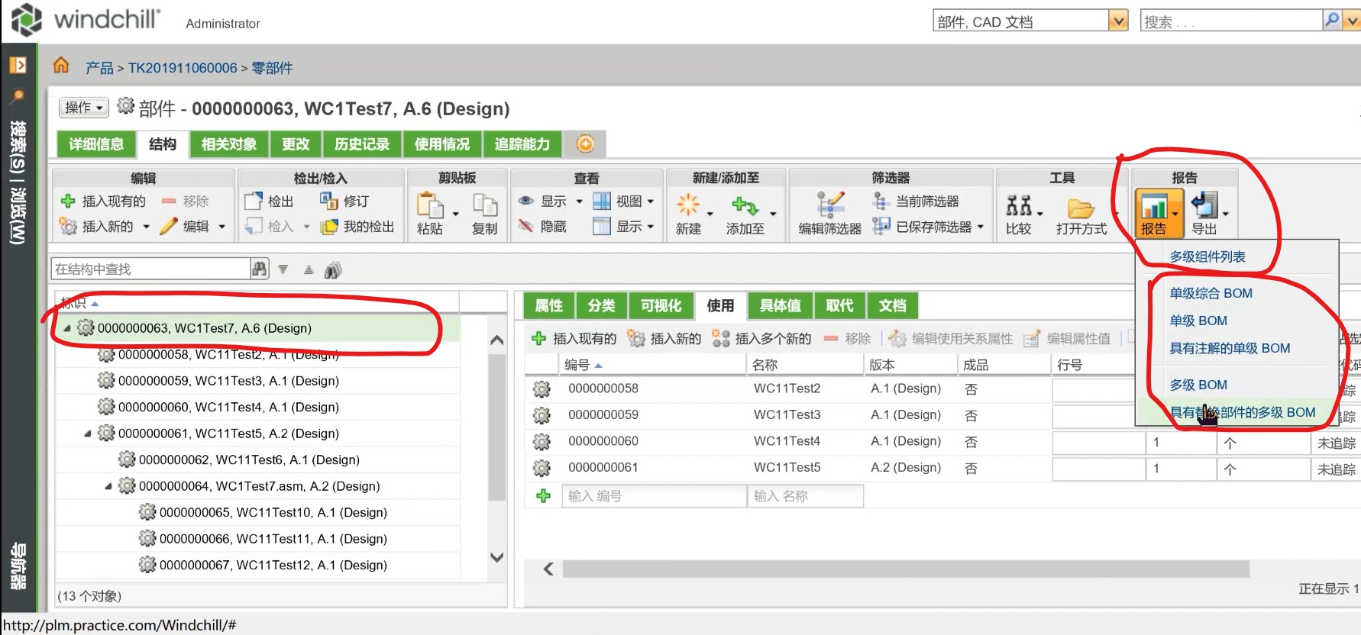
Task: Click the filter funnel icon beside search
Action: (x=283, y=269)
